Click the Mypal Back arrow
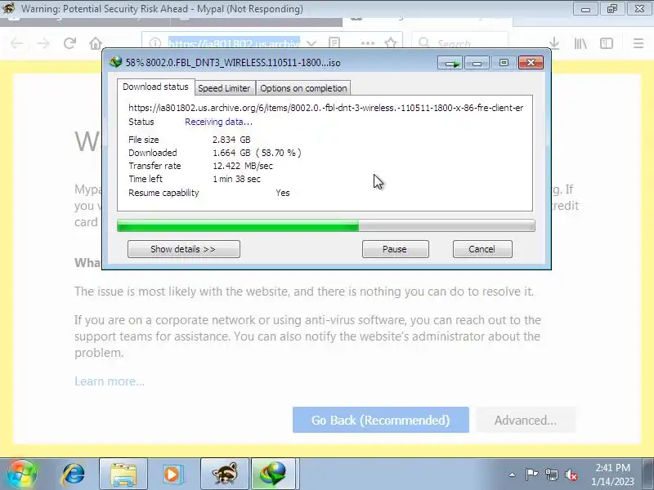The height and width of the screenshot is (490, 654). tap(16, 43)
